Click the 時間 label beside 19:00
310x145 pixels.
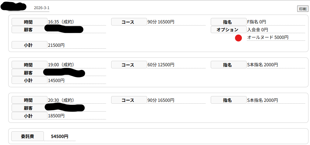[30, 65]
